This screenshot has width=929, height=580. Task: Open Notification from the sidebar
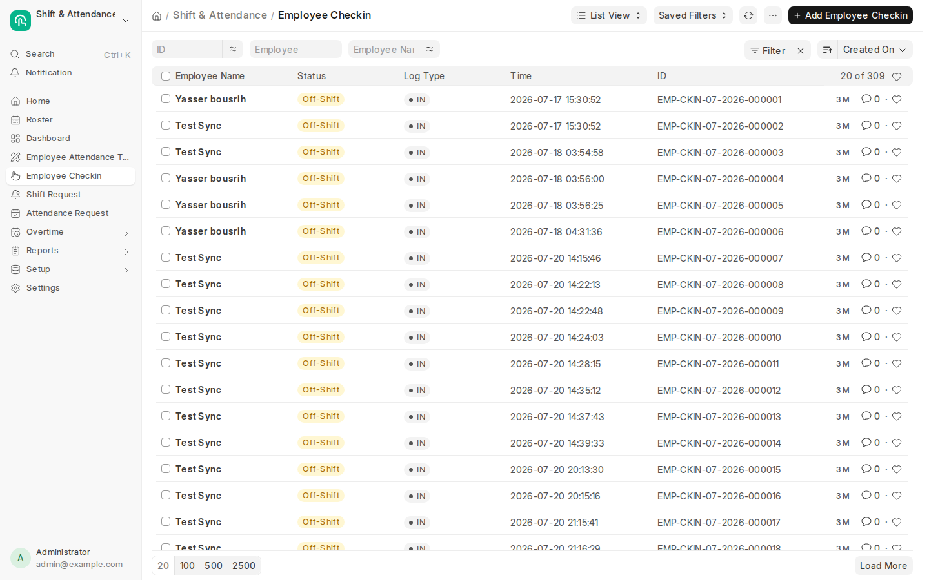click(x=70, y=73)
